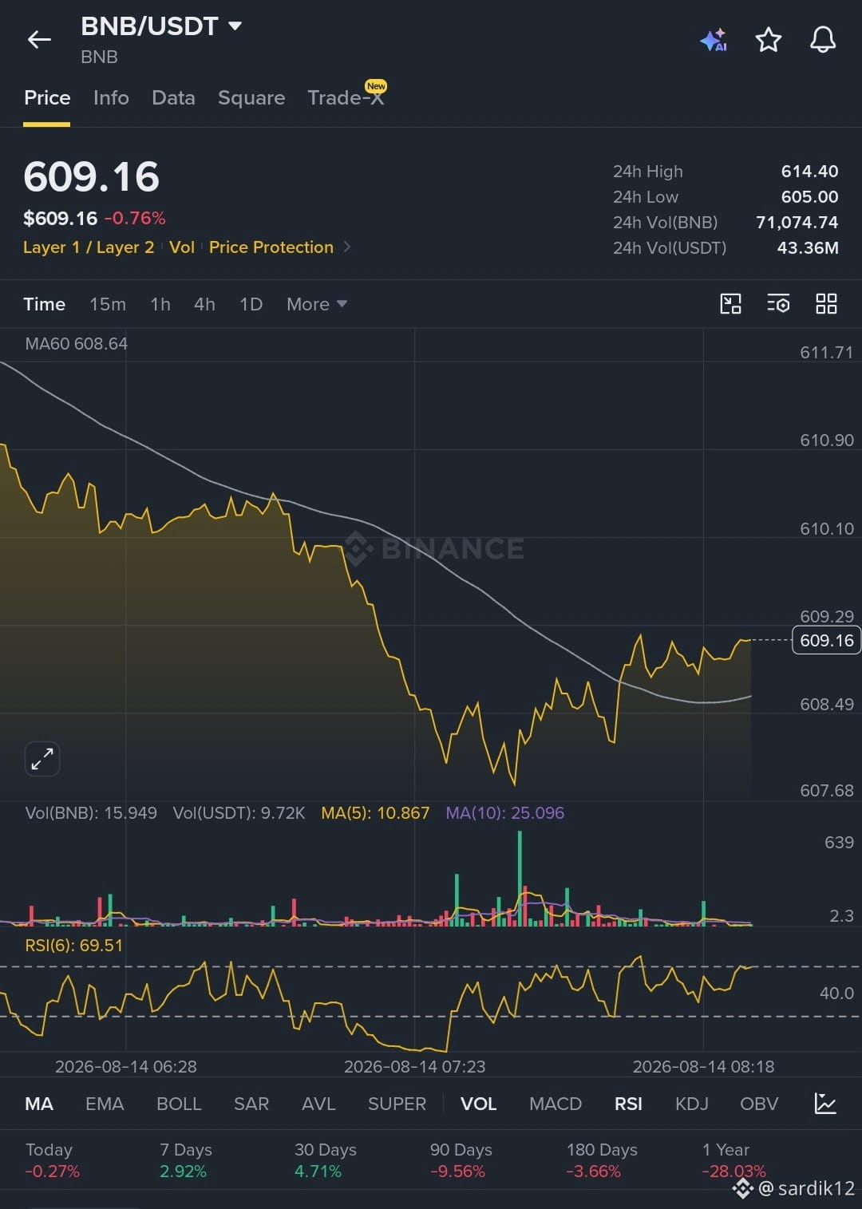Toggle the VOL sub-indicator
The height and width of the screenshot is (1209, 862).
point(478,1104)
